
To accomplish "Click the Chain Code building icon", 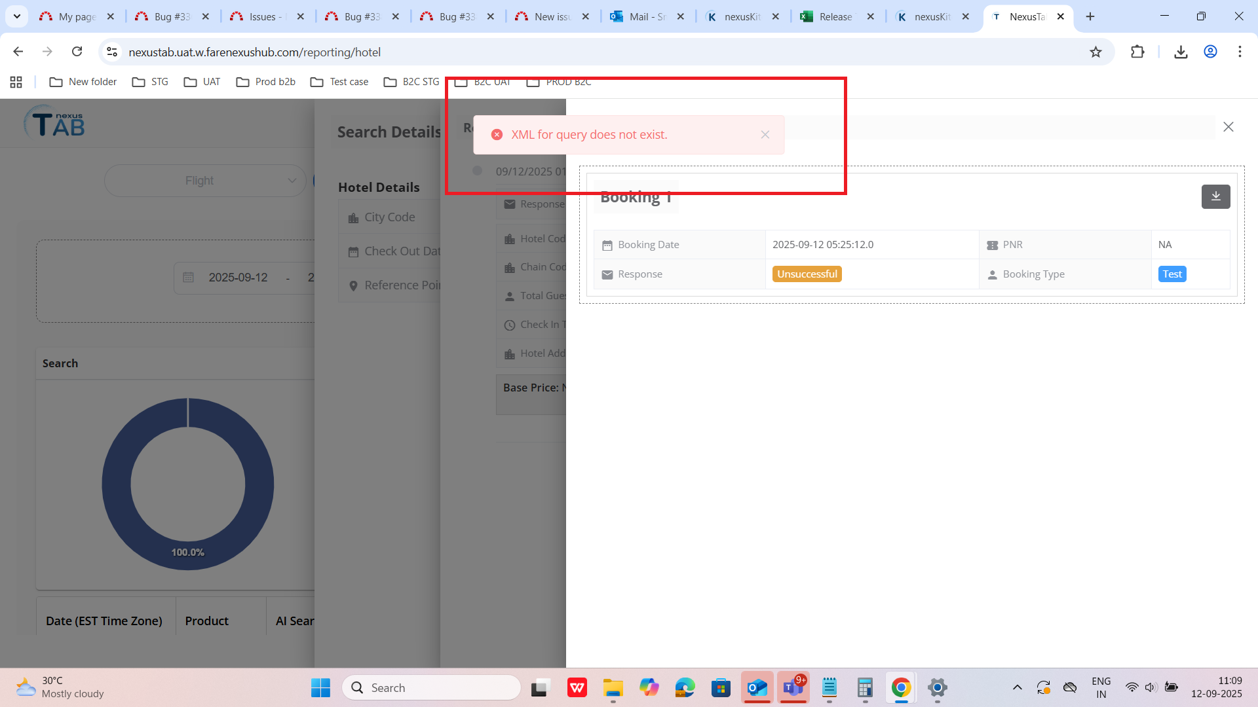I will [510, 268].
